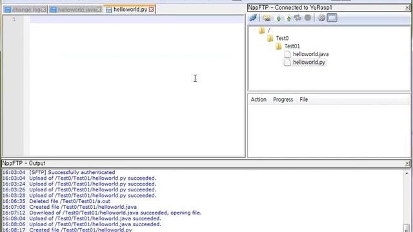The height and width of the screenshot is (232, 413).
Task: Close the change.log tab
Action: (x=43, y=10)
